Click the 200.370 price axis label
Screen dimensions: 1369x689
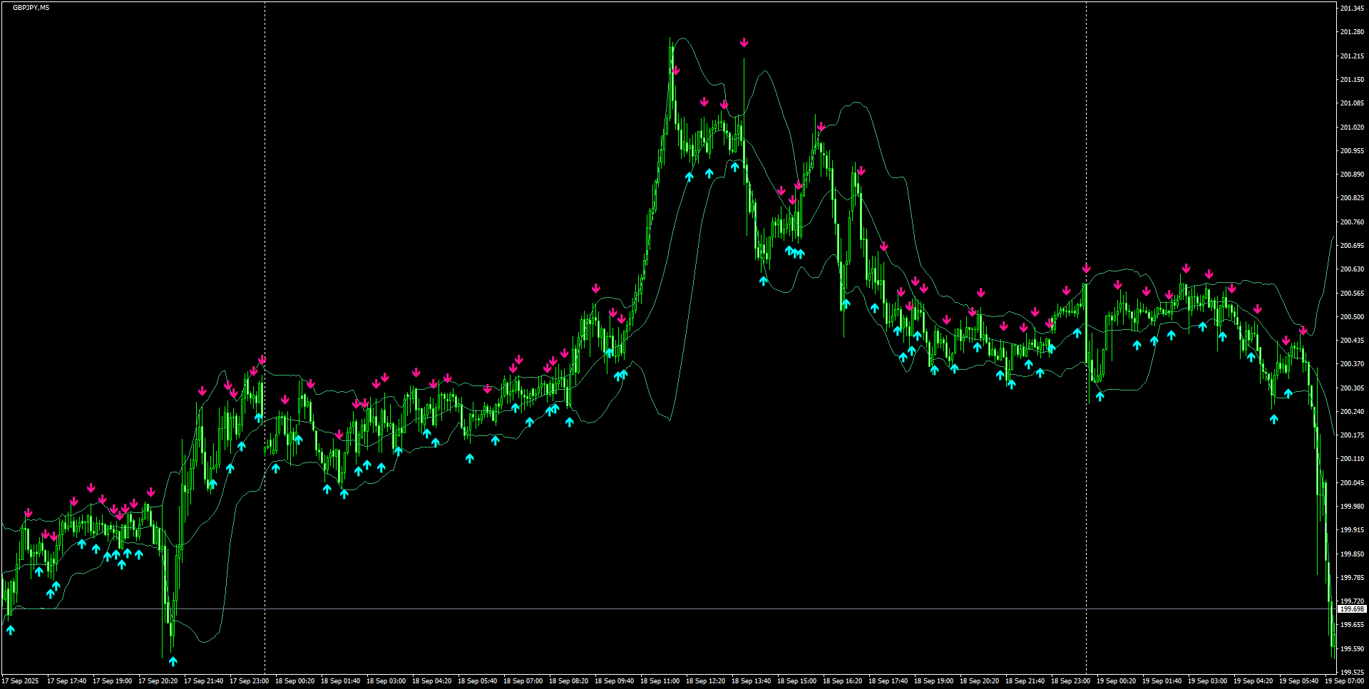pyautogui.click(x=1352, y=364)
